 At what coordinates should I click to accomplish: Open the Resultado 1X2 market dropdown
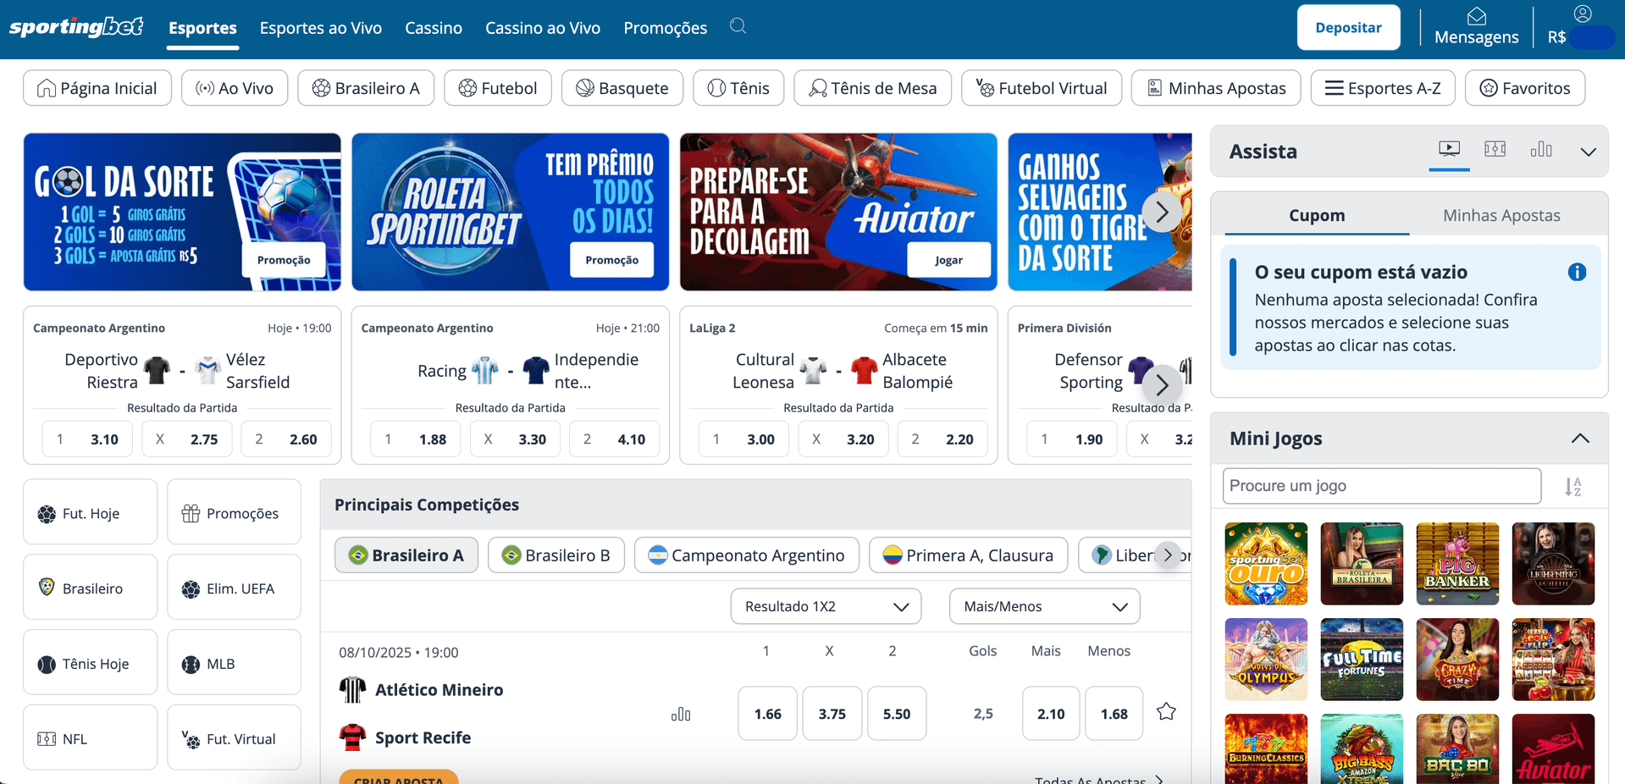[826, 606]
